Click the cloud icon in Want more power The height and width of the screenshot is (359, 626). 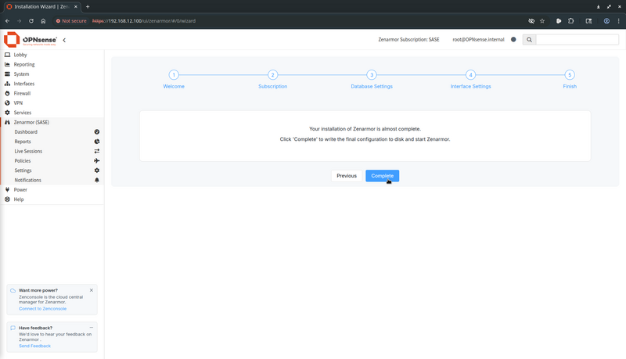(13, 290)
